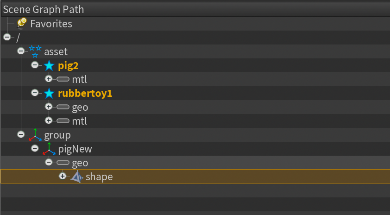Click the blue star icon next to rubbertoy1
Viewport: 390px width, 215px height.
(49, 94)
